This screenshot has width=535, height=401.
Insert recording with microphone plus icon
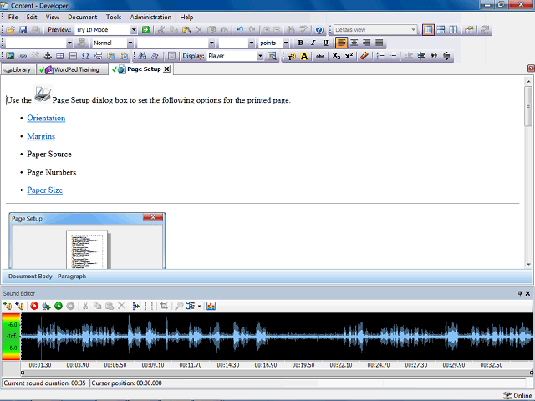pyautogui.click(x=46, y=306)
